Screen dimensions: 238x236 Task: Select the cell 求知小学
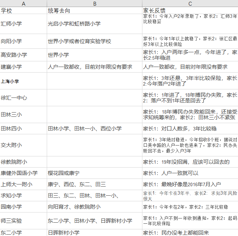point(23,195)
